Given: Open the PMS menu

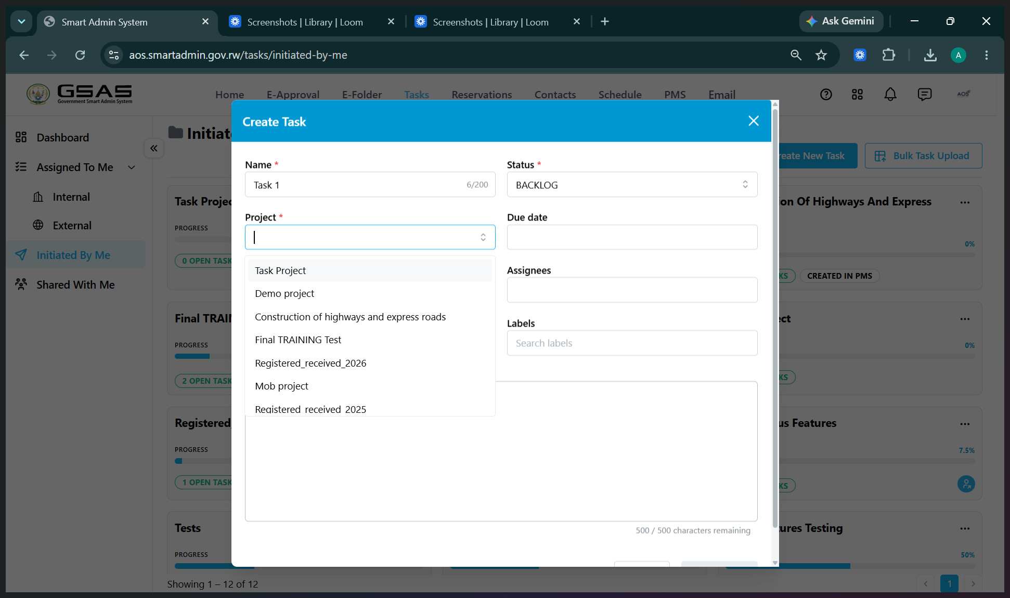Looking at the screenshot, I should (675, 95).
